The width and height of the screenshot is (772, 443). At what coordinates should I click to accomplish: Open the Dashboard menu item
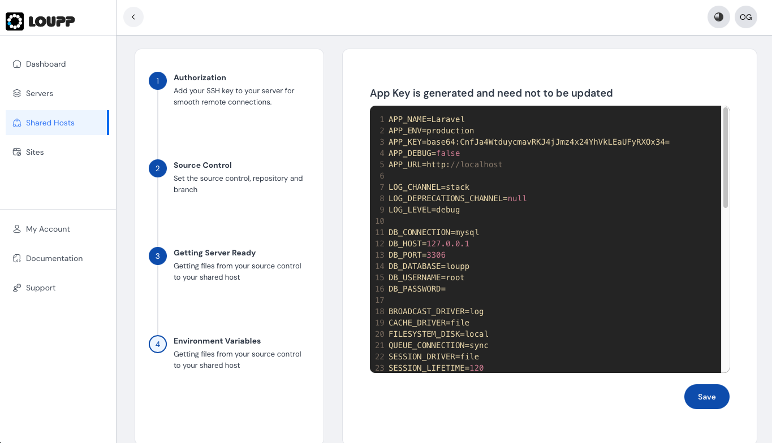57,64
